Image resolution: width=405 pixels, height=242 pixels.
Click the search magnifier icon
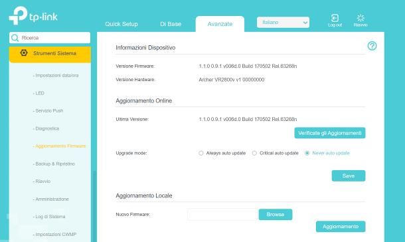[15, 38]
